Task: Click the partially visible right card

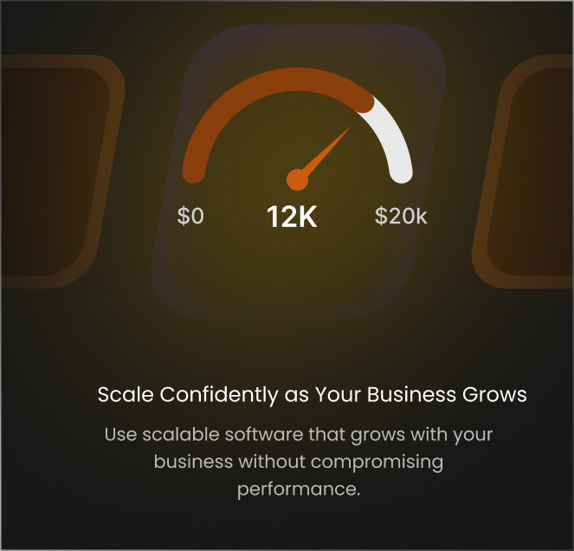Action: [x=524, y=172]
